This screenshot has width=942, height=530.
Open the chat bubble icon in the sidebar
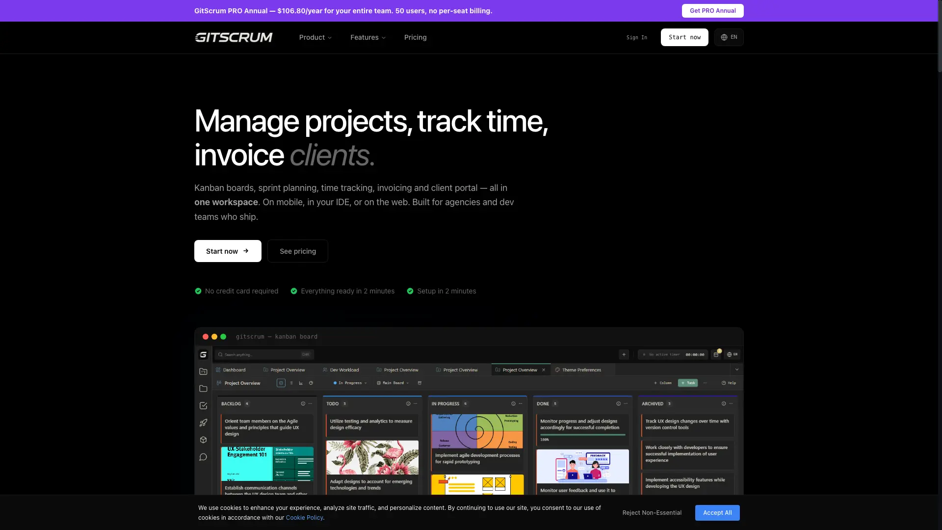203,457
